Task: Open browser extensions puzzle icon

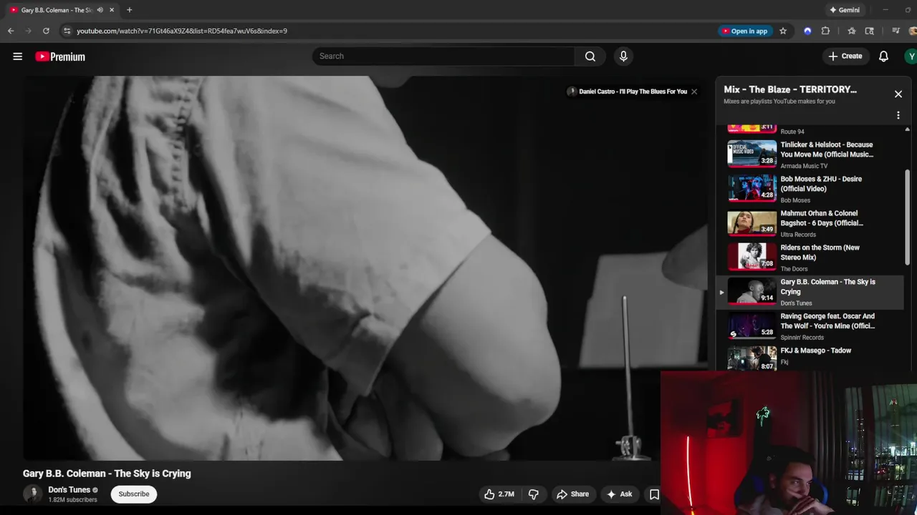Action: point(825,31)
